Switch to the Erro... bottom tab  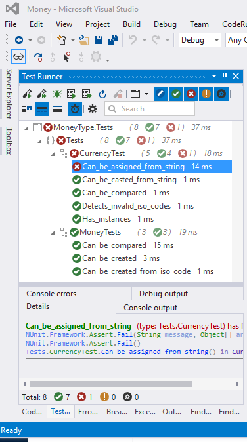(x=88, y=412)
